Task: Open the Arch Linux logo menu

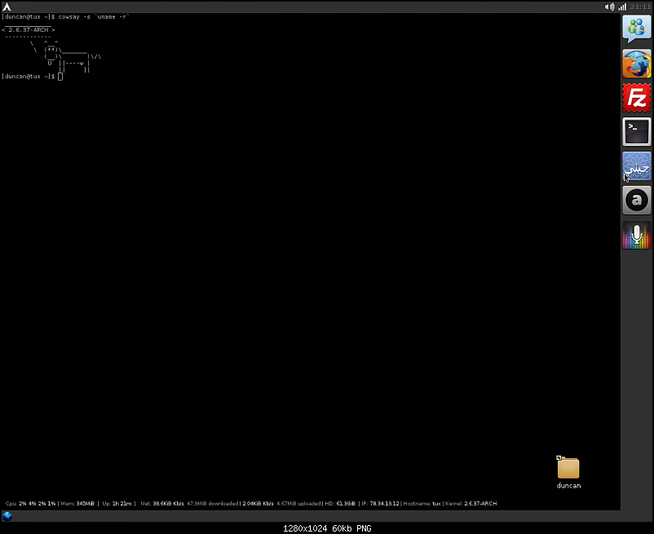Action: pyautogui.click(x=7, y=7)
